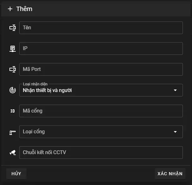Click the CCTV camera icon

click(x=13, y=153)
